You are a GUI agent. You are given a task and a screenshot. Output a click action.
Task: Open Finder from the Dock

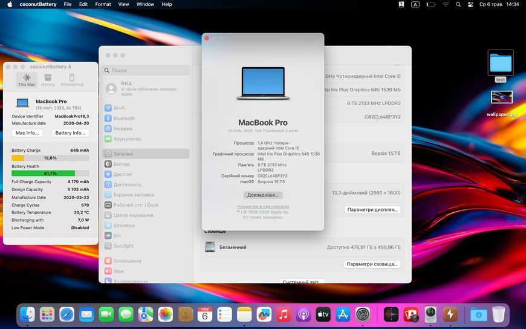pos(27,314)
